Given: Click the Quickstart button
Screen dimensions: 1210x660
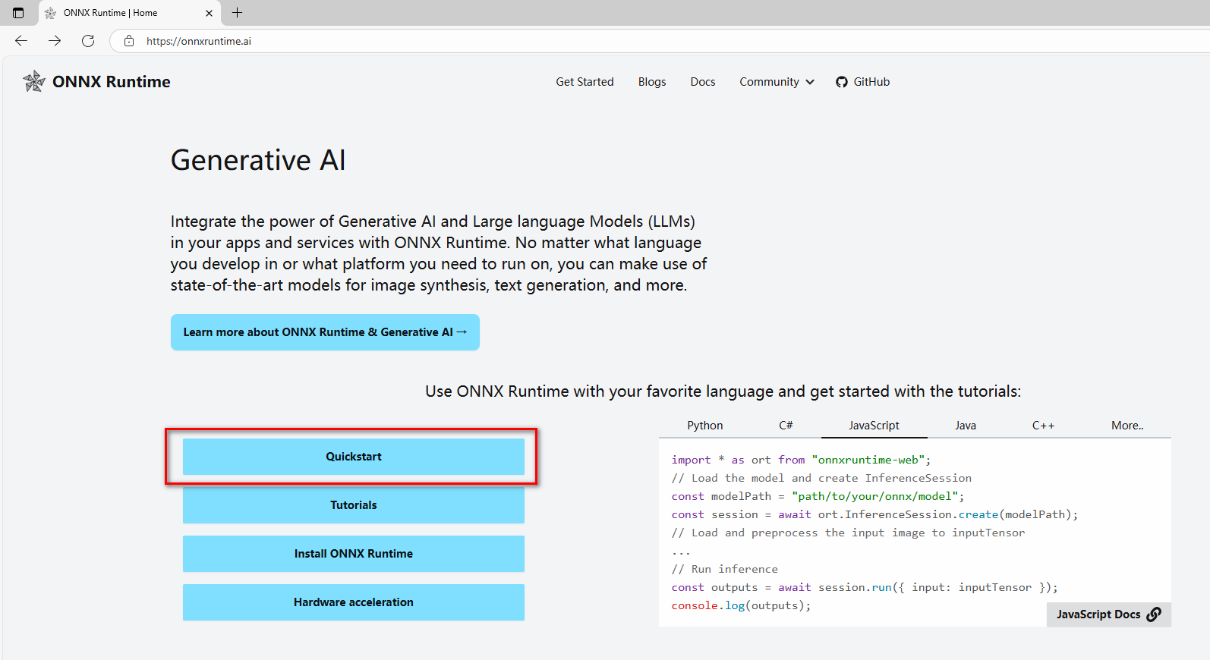Looking at the screenshot, I should coord(354,457).
